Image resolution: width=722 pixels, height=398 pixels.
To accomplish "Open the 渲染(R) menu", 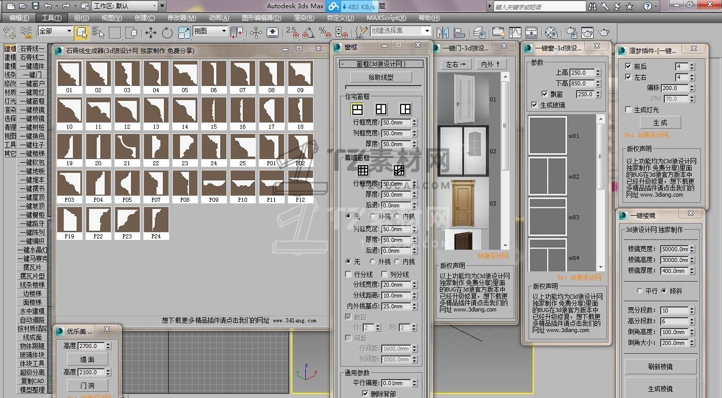I will point(304,18).
